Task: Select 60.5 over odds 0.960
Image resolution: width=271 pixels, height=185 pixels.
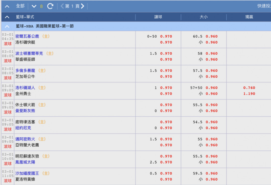Action: [212, 36]
